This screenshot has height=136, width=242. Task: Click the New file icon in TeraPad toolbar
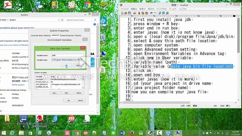[x=122, y=13]
